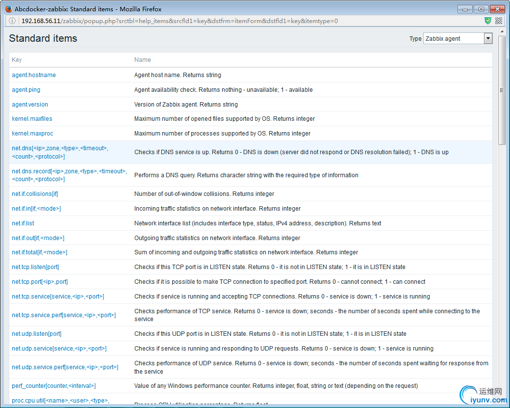The image size is (510, 408).
Task: Click the 'Number of out-of-window collisions' description
Action: (x=204, y=194)
